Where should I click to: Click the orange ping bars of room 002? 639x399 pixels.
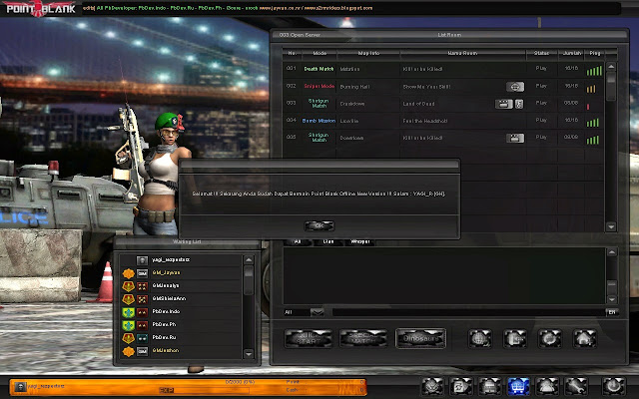[591, 89]
